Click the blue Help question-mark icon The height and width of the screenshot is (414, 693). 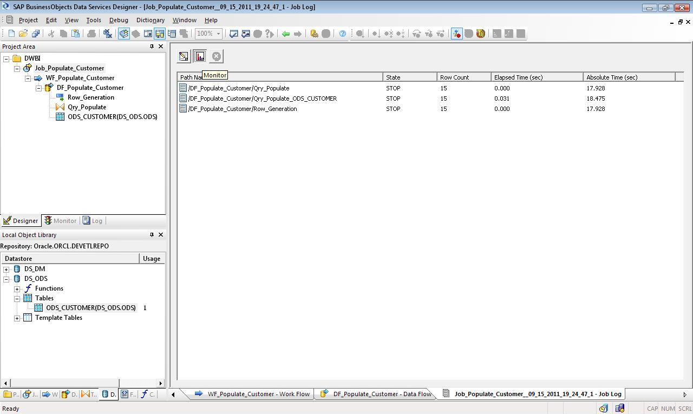click(x=343, y=34)
